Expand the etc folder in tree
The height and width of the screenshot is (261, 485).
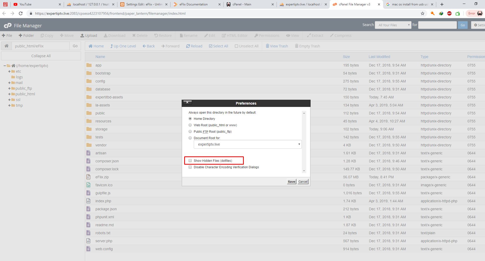pos(9,71)
